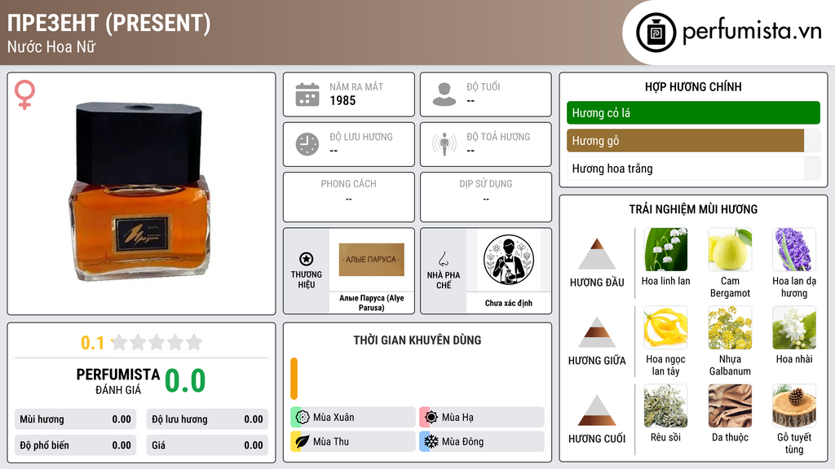Open the Hoa linh lan note image
Image resolution: width=835 pixels, height=469 pixels.
[x=665, y=249]
